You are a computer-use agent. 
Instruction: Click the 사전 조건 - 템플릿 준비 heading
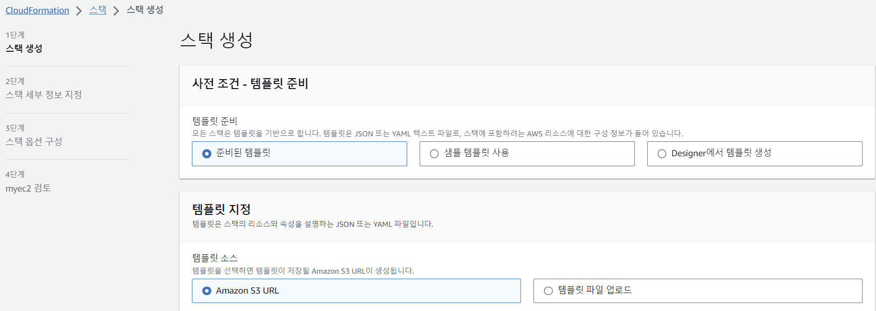251,84
